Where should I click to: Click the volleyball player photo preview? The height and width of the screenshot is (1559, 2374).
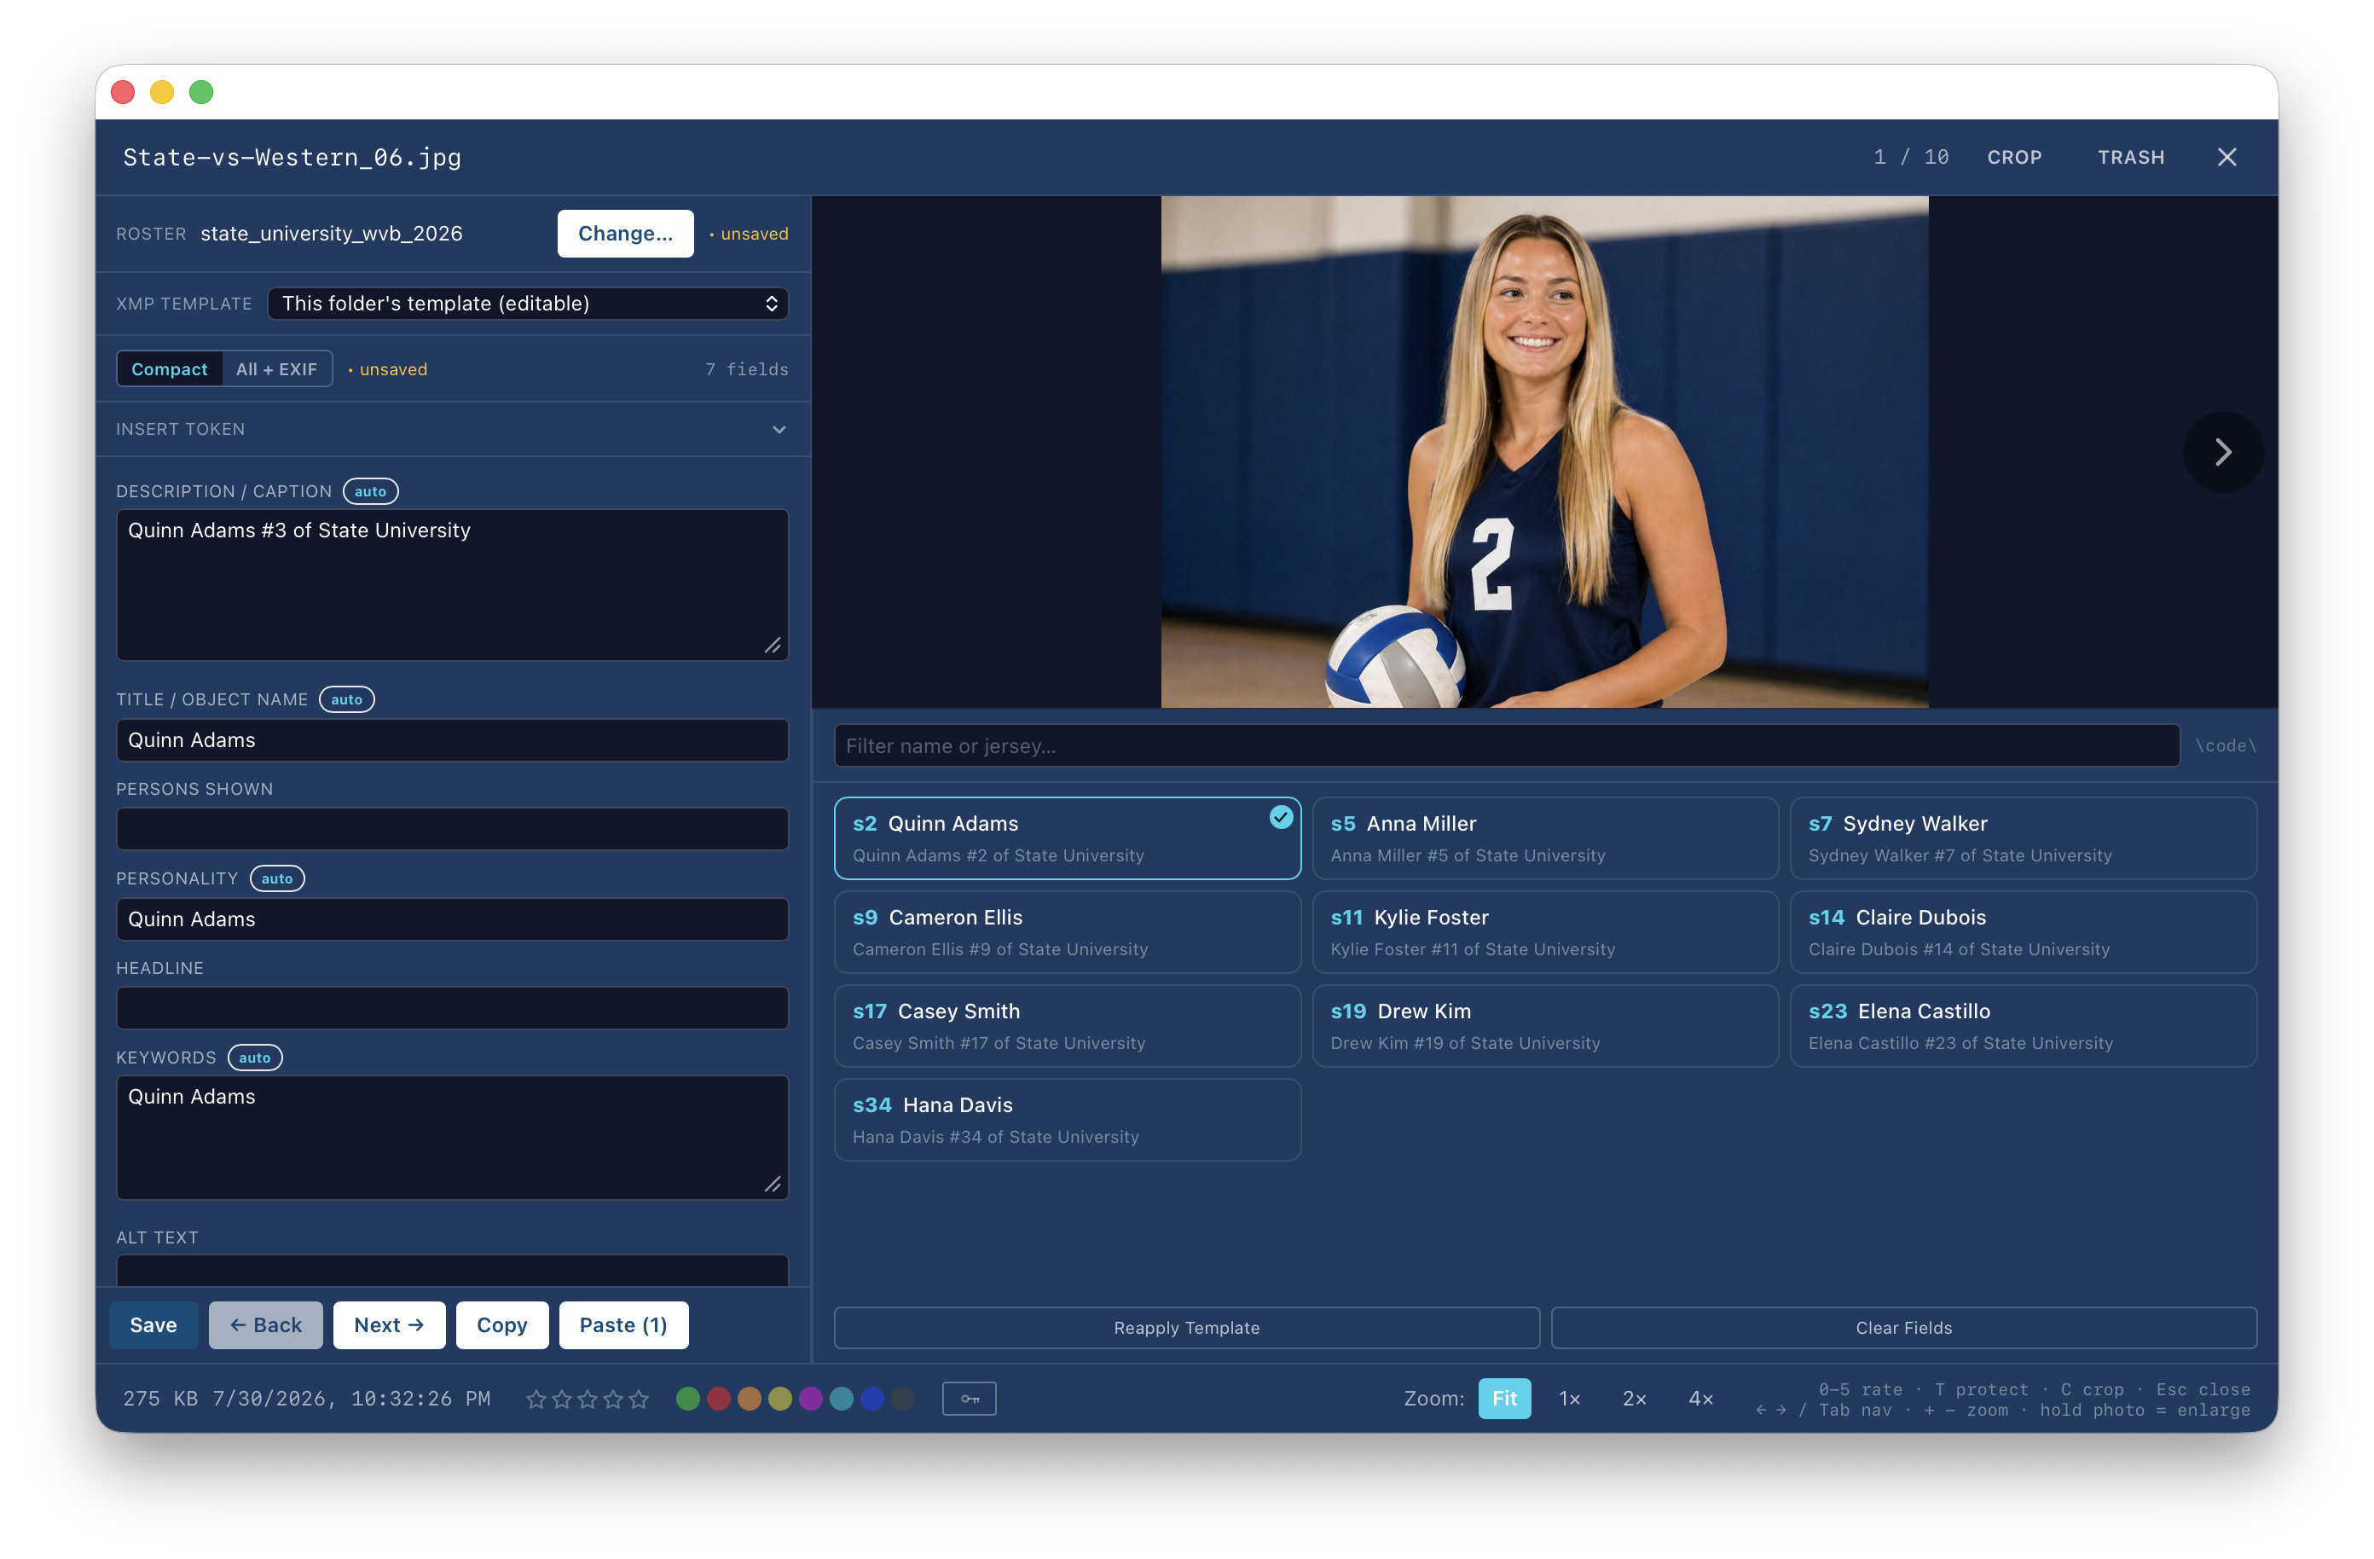1544,452
